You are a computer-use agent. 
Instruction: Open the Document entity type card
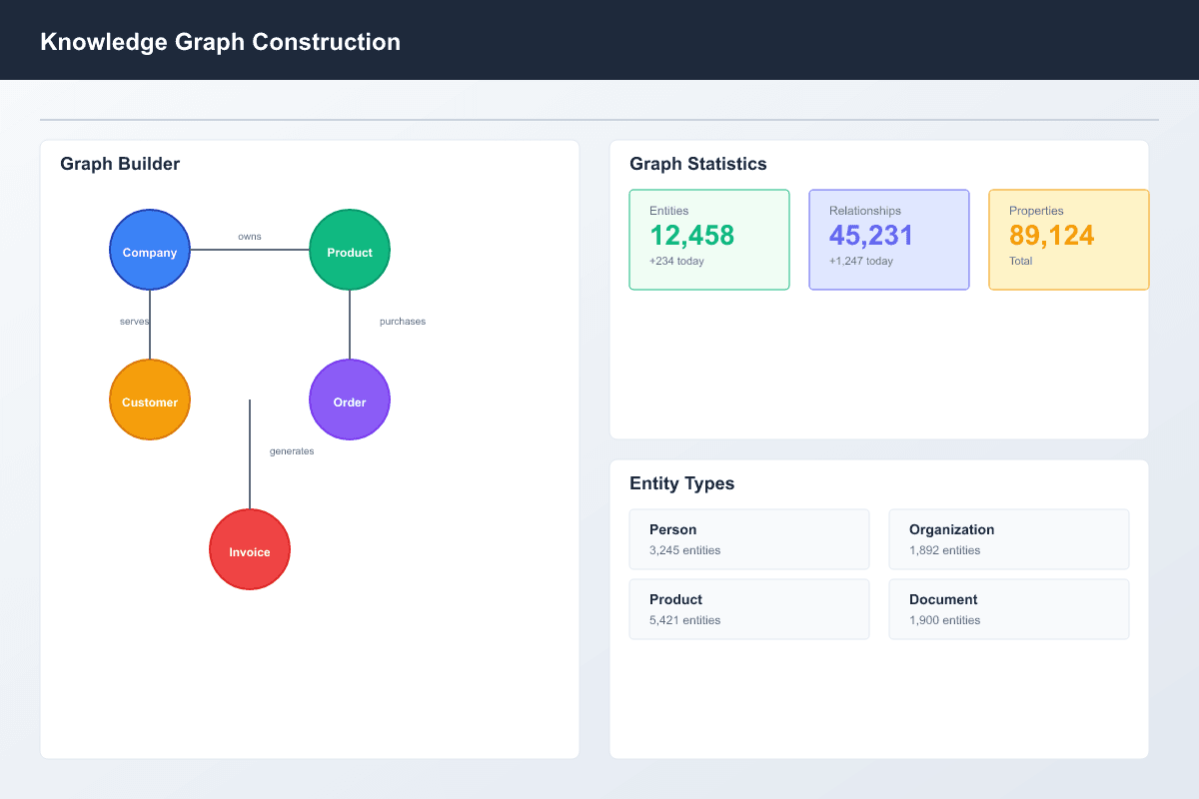click(x=1008, y=608)
